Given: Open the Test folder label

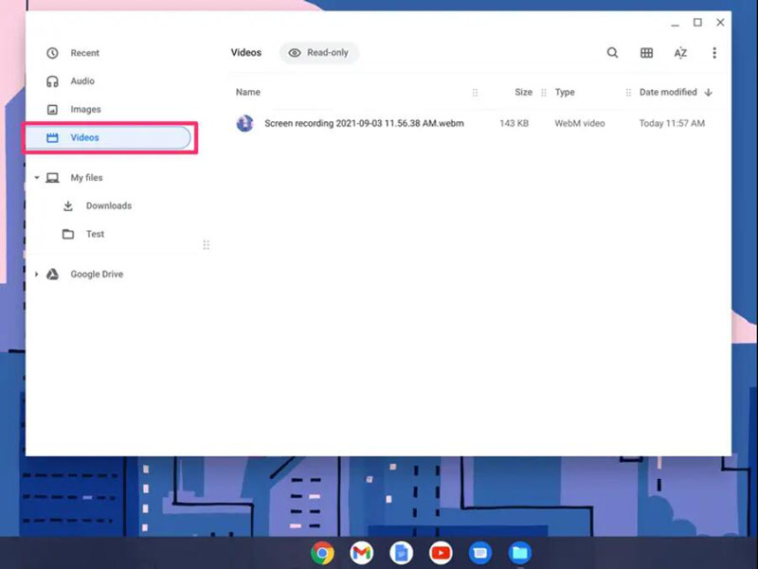Looking at the screenshot, I should click(x=95, y=234).
